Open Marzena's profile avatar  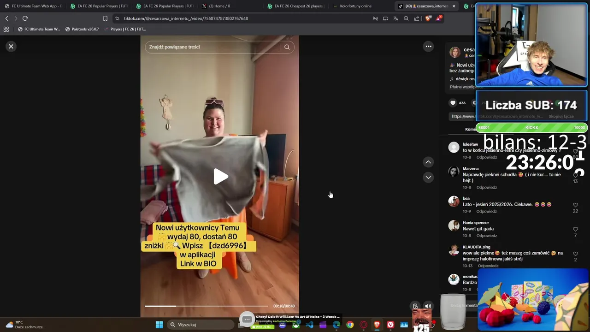(x=454, y=172)
